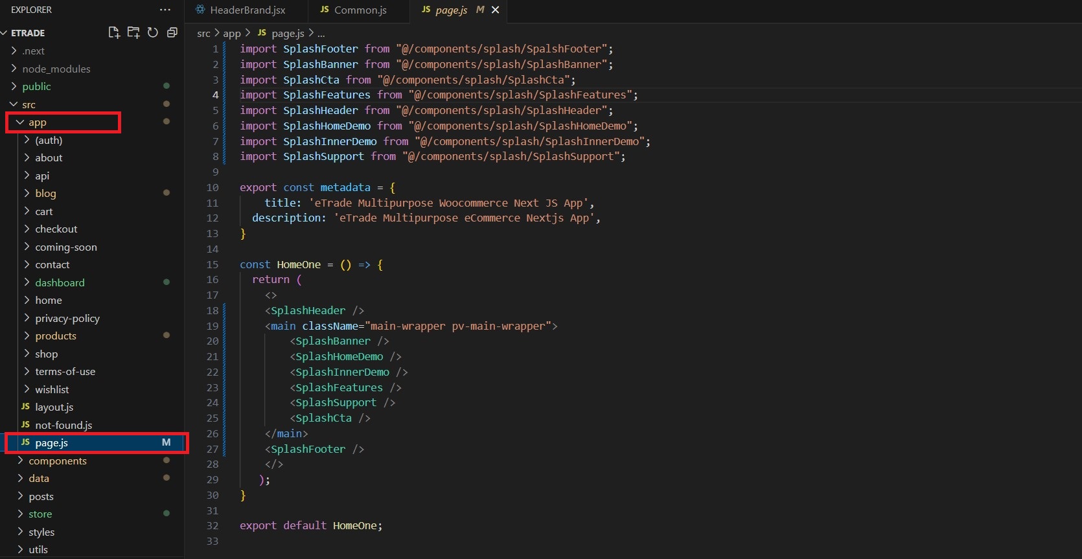1082x559 pixels.
Task: Click the JS file icon in the breadcrumb
Action: point(262,33)
